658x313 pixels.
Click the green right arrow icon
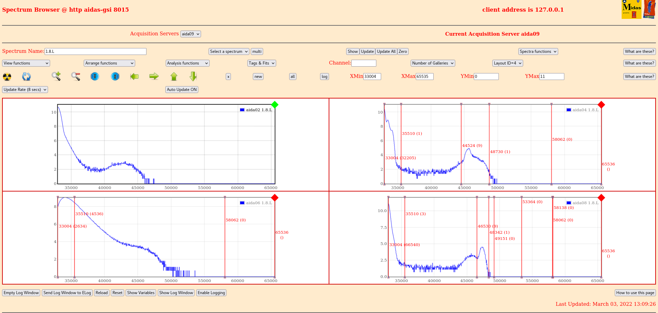point(154,76)
